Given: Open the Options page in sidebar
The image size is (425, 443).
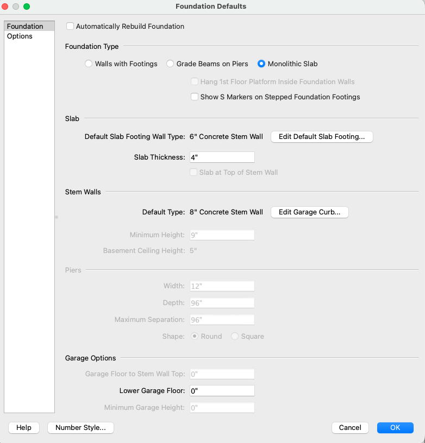Looking at the screenshot, I should [20, 36].
